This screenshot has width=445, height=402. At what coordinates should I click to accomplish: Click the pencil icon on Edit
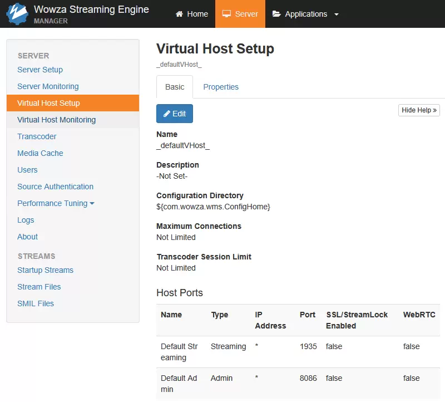click(x=166, y=114)
